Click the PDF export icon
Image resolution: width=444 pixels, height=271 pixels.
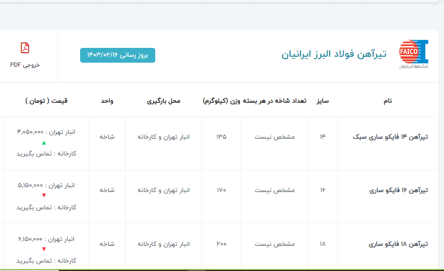[x=25, y=48]
